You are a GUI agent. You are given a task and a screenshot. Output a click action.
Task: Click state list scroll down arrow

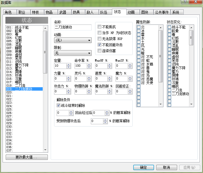click(x=45, y=150)
